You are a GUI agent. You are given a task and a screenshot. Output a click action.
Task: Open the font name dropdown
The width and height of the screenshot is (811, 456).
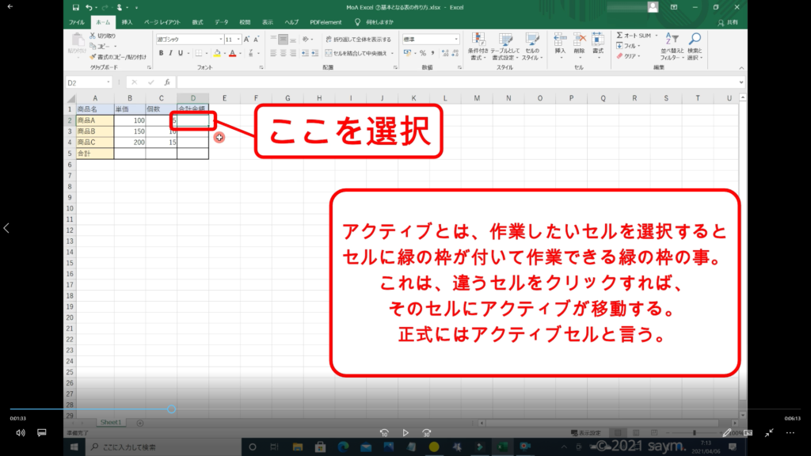coord(219,39)
